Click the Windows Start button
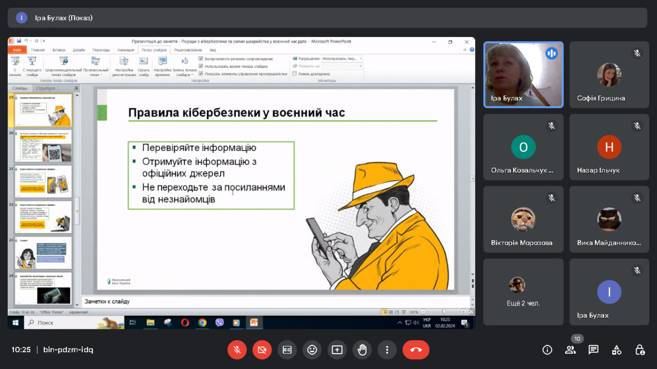657x369 pixels. coord(15,323)
